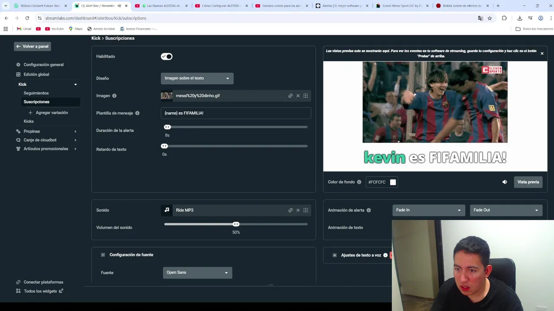Click link icon in the Sonido field
Screen dimensions: 554x311
tap(290, 210)
